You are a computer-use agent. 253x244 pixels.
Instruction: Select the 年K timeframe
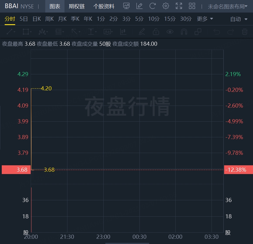click(88, 19)
